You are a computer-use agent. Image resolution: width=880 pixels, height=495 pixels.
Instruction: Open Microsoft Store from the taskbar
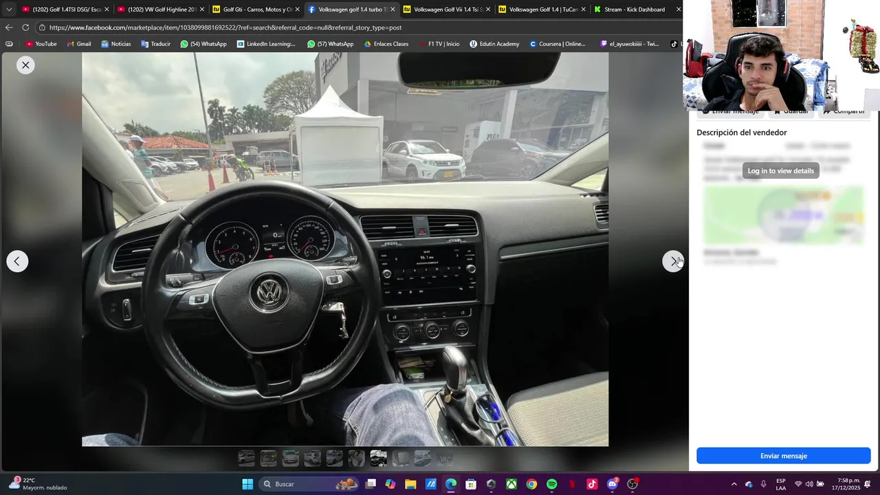(x=471, y=484)
